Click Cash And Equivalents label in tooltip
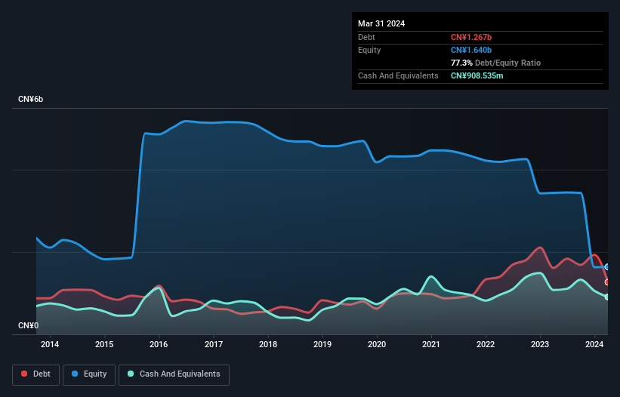 (398, 75)
